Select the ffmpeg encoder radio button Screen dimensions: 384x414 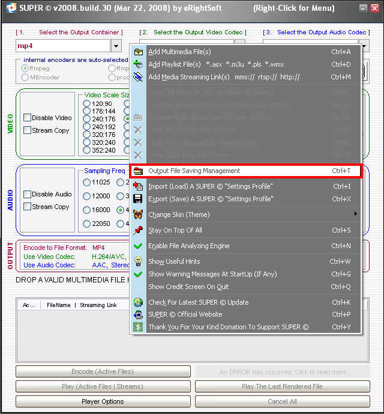click(25, 68)
